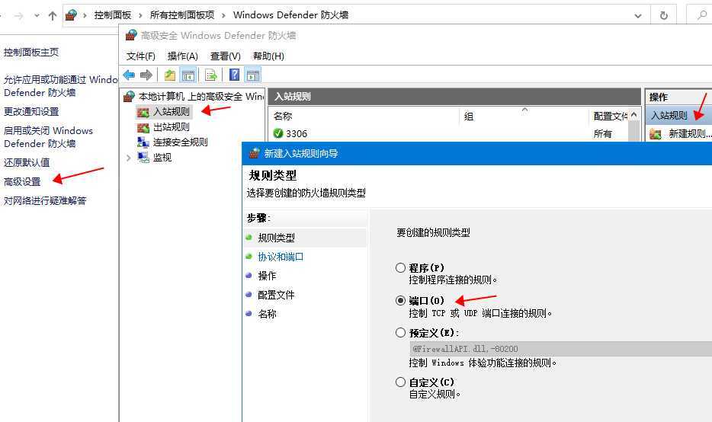Open help via the blue question mark icon
The height and width of the screenshot is (422, 712).
point(234,75)
